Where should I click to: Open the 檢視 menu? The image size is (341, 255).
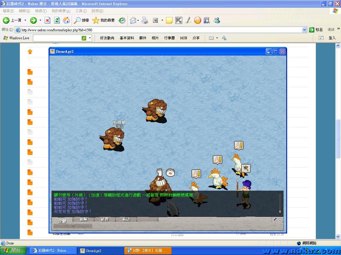pyautogui.click(x=41, y=11)
